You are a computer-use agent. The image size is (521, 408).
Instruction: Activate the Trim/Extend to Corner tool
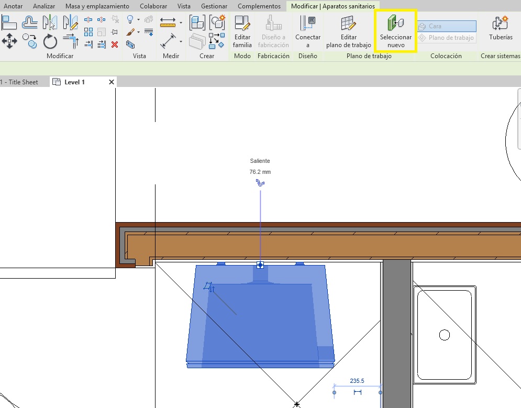[70, 40]
